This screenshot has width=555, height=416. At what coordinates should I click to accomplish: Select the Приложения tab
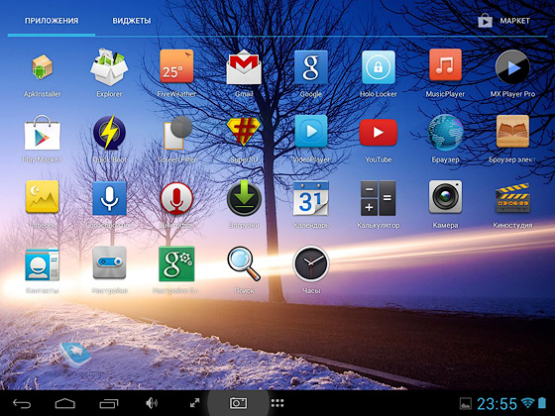(52, 21)
